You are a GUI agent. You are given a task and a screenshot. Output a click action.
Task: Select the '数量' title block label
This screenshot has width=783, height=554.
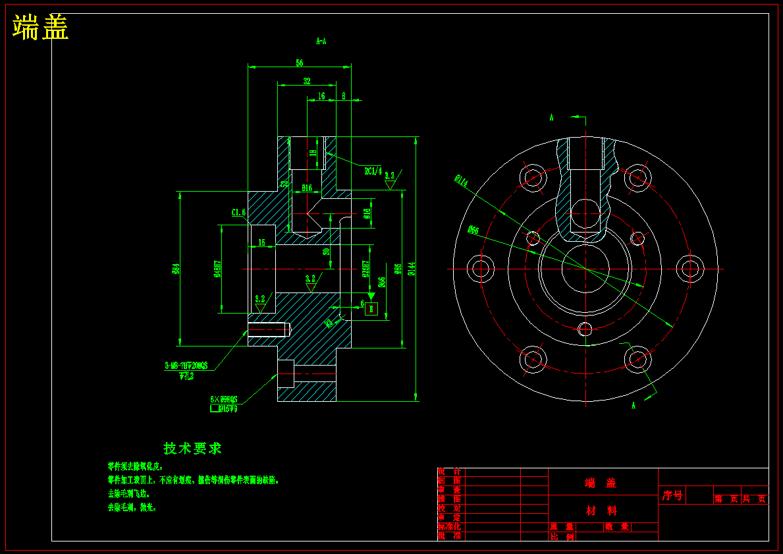pyautogui.click(x=617, y=527)
